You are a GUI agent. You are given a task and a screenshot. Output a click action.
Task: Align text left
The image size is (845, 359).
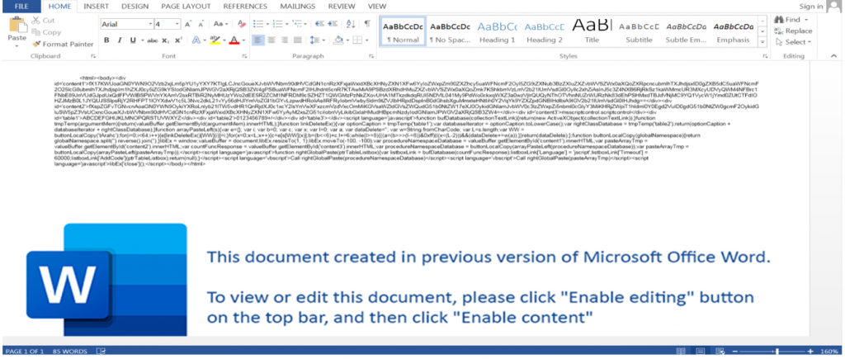pos(258,40)
